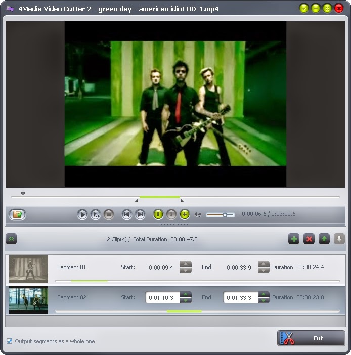Click the green add new segment plus beside the volume icon
The width and height of the screenshot is (351, 355).
[x=185, y=214]
